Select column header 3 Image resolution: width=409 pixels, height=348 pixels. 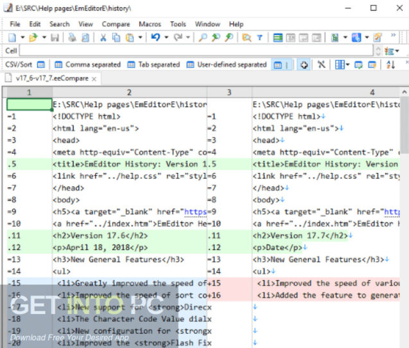229,92
